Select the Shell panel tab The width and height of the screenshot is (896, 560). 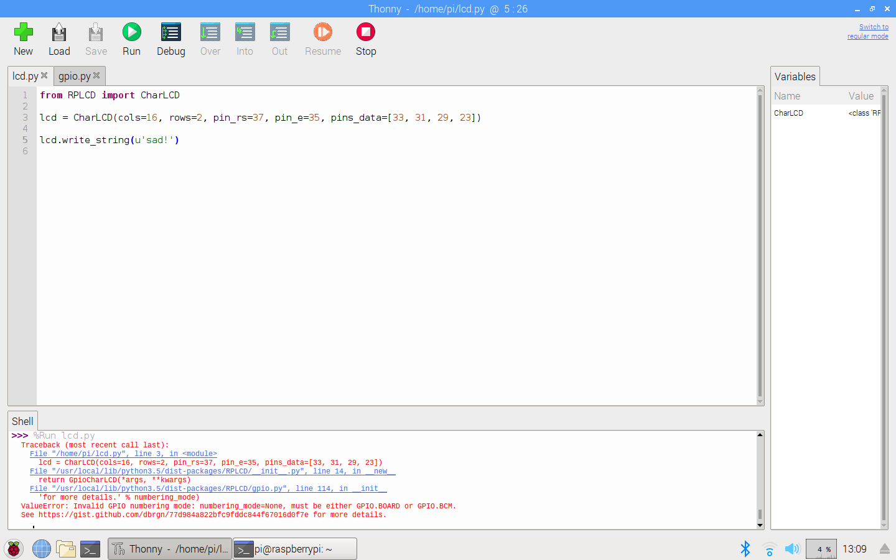tap(22, 421)
